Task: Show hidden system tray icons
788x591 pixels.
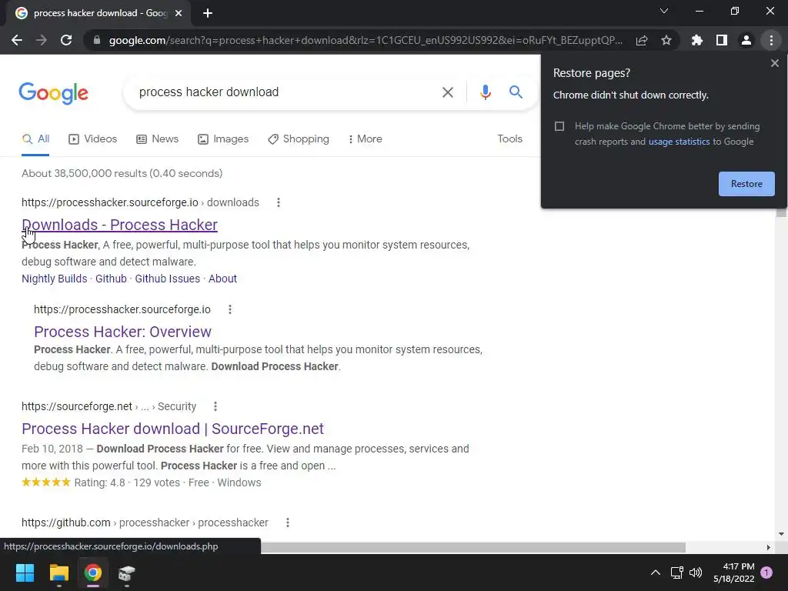Action: tap(656, 573)
